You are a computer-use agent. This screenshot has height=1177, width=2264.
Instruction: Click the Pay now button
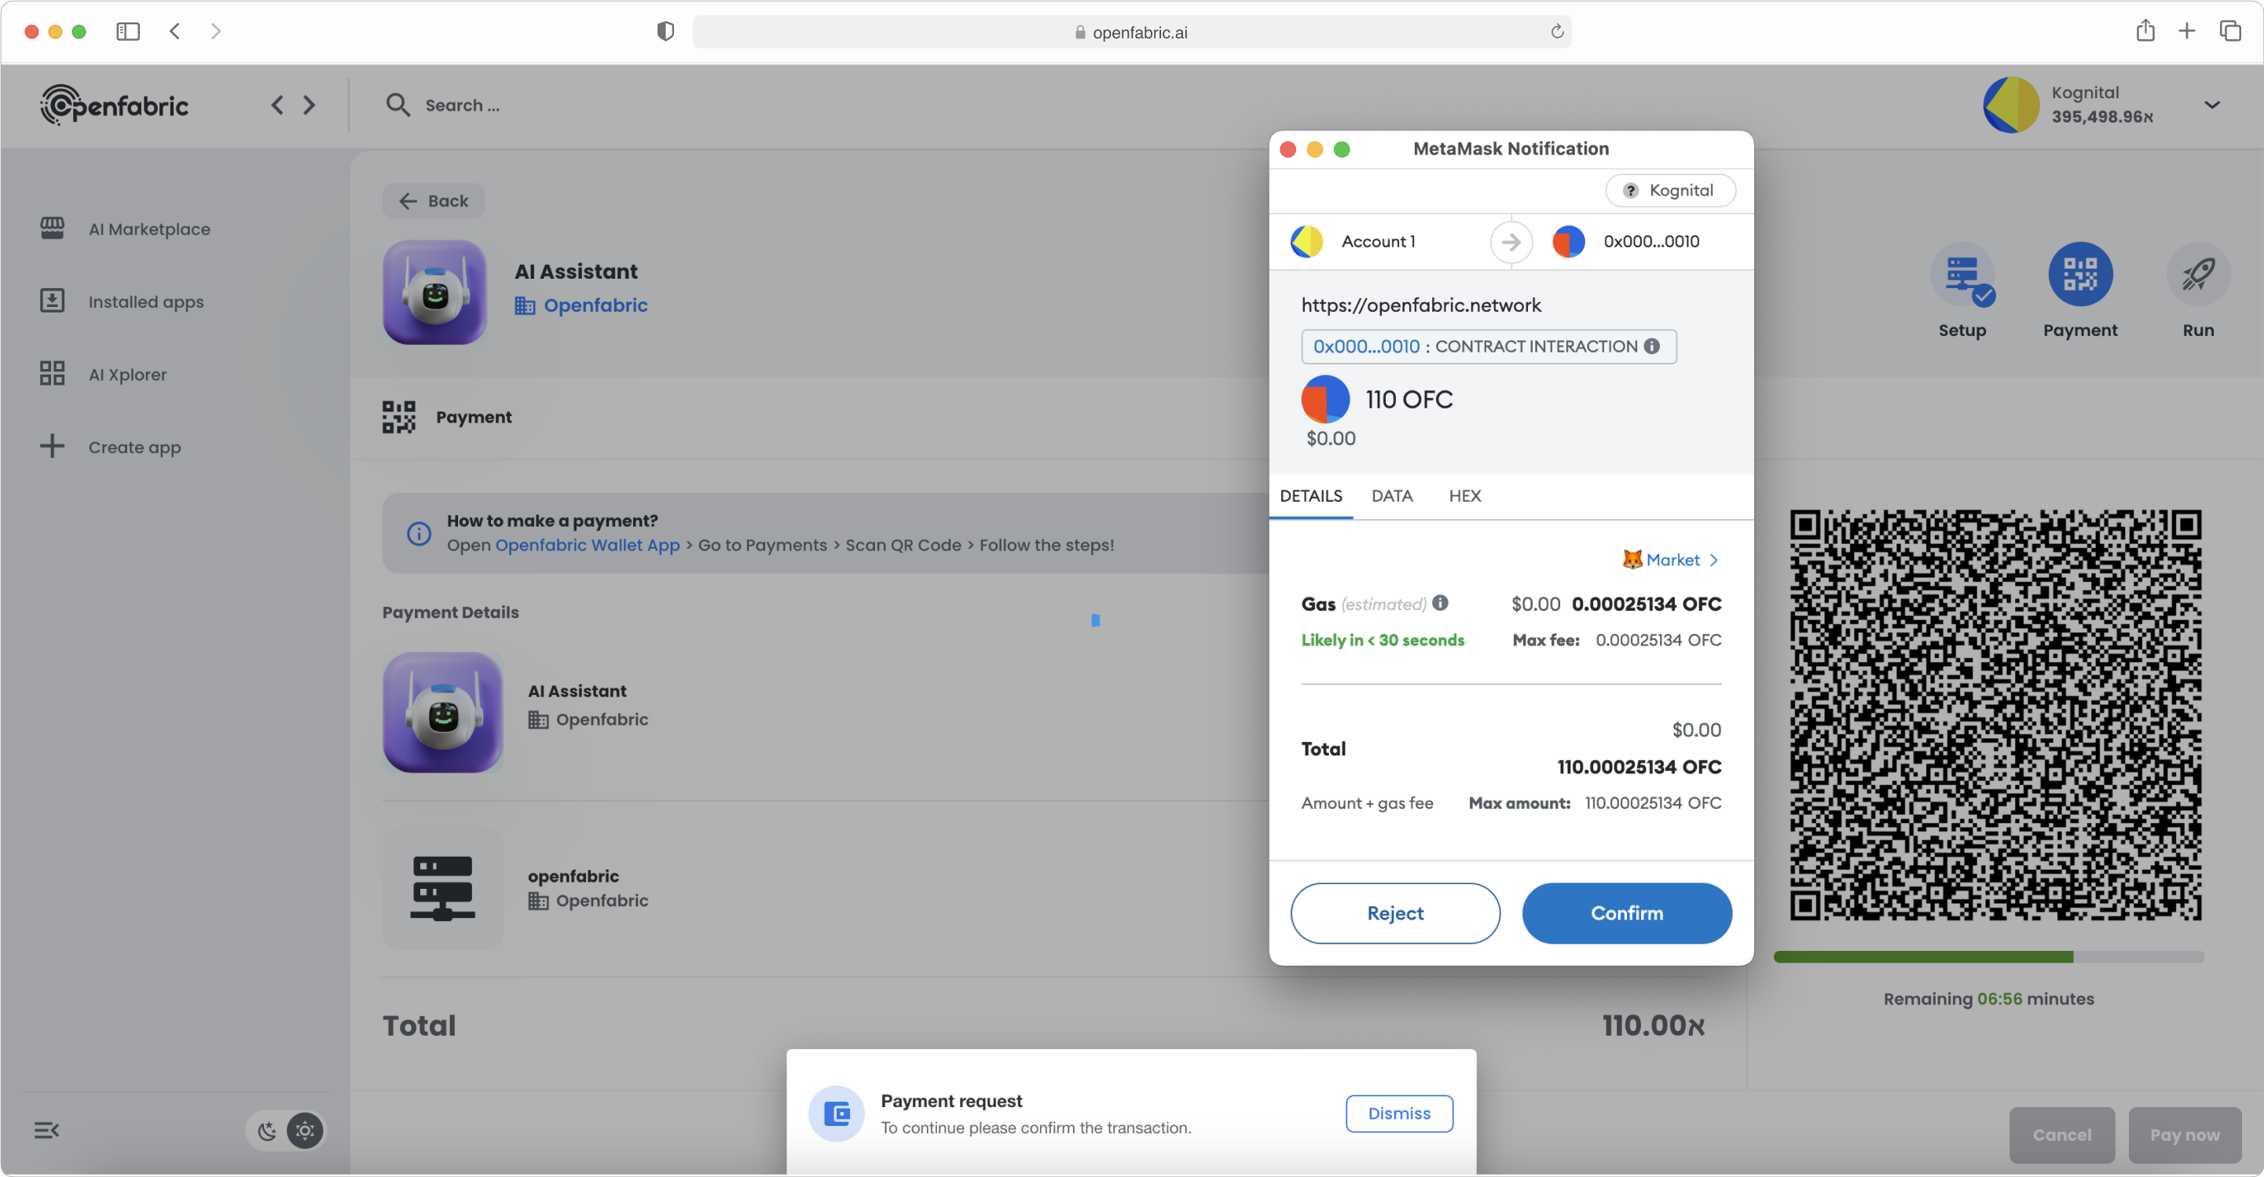click(2184, 1135)
